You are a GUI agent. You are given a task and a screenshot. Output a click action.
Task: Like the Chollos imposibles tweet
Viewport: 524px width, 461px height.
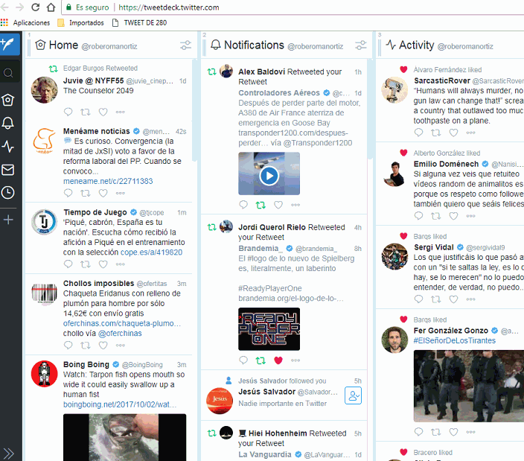coord(103,345)
